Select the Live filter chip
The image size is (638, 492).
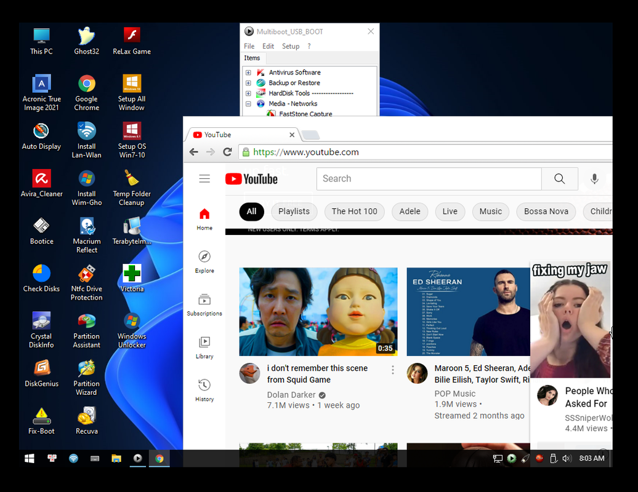450,212
